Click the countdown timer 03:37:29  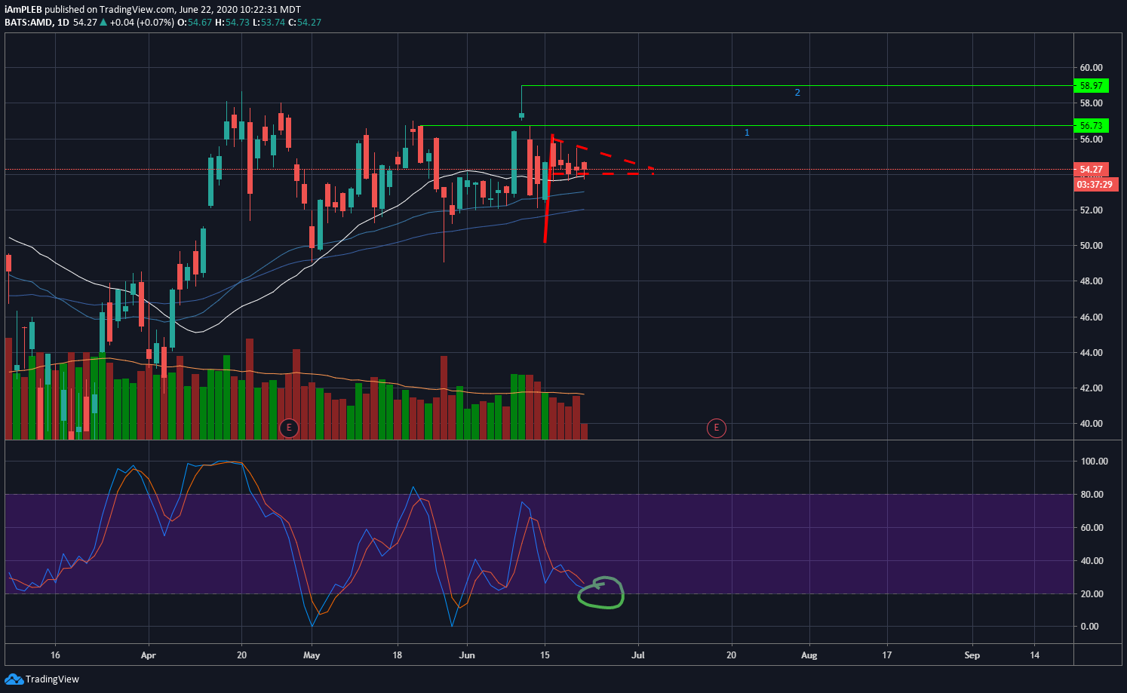pyautogui.click(x=1095, y=185)
